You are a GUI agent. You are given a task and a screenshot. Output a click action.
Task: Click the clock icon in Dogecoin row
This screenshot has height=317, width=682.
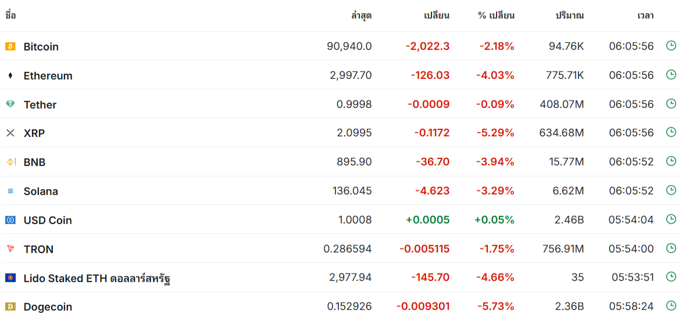(671, 305)
